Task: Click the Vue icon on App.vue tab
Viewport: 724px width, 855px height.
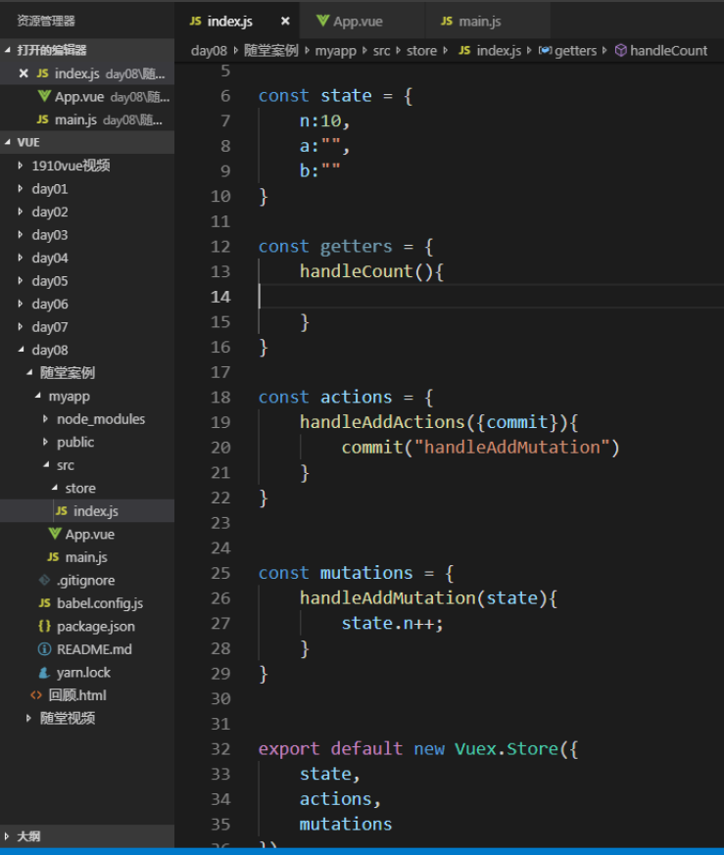Action: pos(322,21)
